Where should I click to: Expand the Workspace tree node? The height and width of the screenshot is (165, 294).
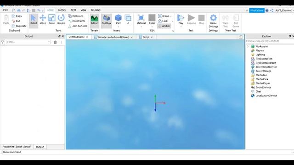(x=248, y=46)
